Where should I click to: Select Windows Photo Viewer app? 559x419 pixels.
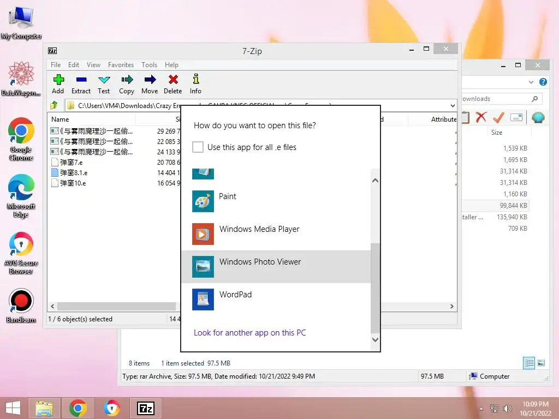tap(276, 267)
